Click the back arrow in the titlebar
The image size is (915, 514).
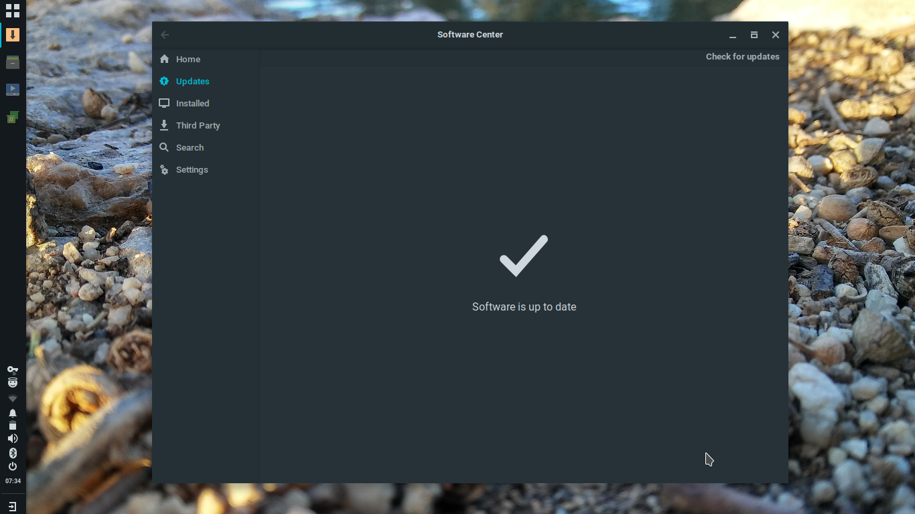click(x=165, y=35)
